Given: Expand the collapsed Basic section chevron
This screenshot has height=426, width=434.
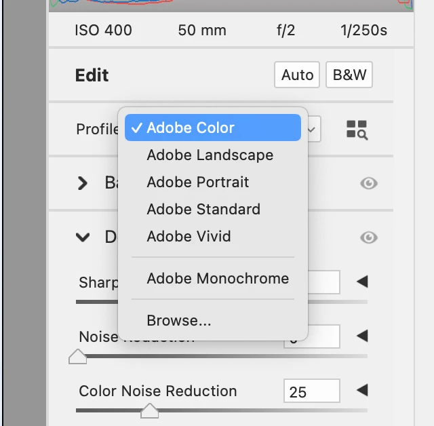Looking at the screenshot, I should [83, 183].
